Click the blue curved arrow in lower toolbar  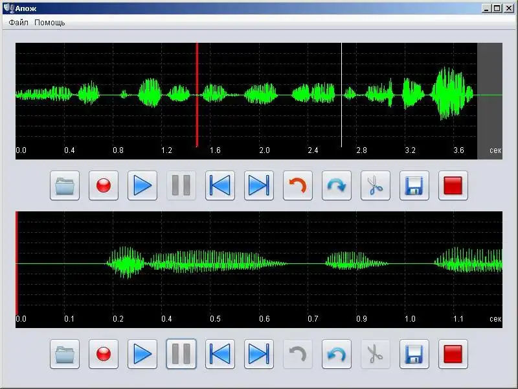(x=337, y=354)
